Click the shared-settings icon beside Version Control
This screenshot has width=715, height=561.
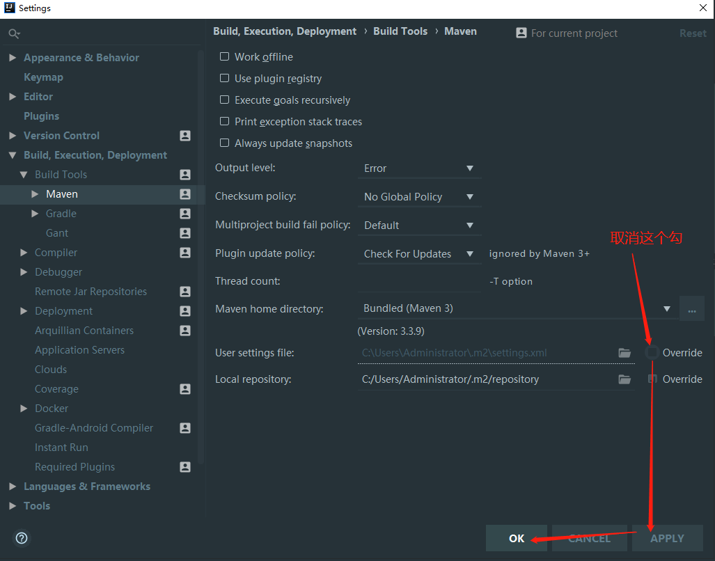[x=185, y=135]
